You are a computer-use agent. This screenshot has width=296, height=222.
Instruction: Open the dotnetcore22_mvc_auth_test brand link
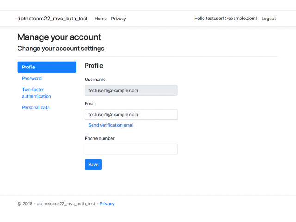(52, 18)
